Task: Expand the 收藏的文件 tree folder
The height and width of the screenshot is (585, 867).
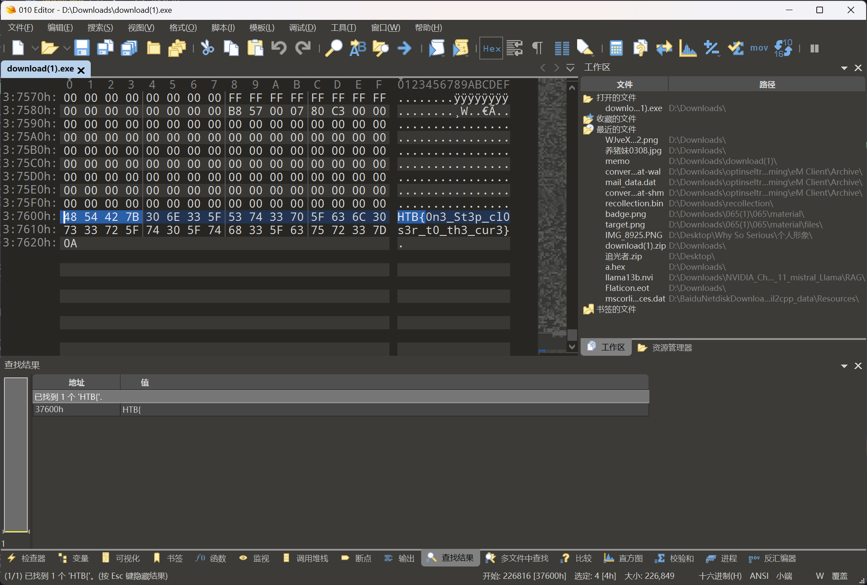Action: [x=588, y=119]
